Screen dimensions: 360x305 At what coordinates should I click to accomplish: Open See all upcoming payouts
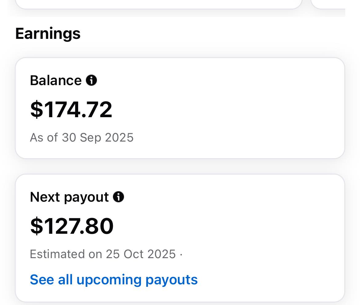coord(114,279)
